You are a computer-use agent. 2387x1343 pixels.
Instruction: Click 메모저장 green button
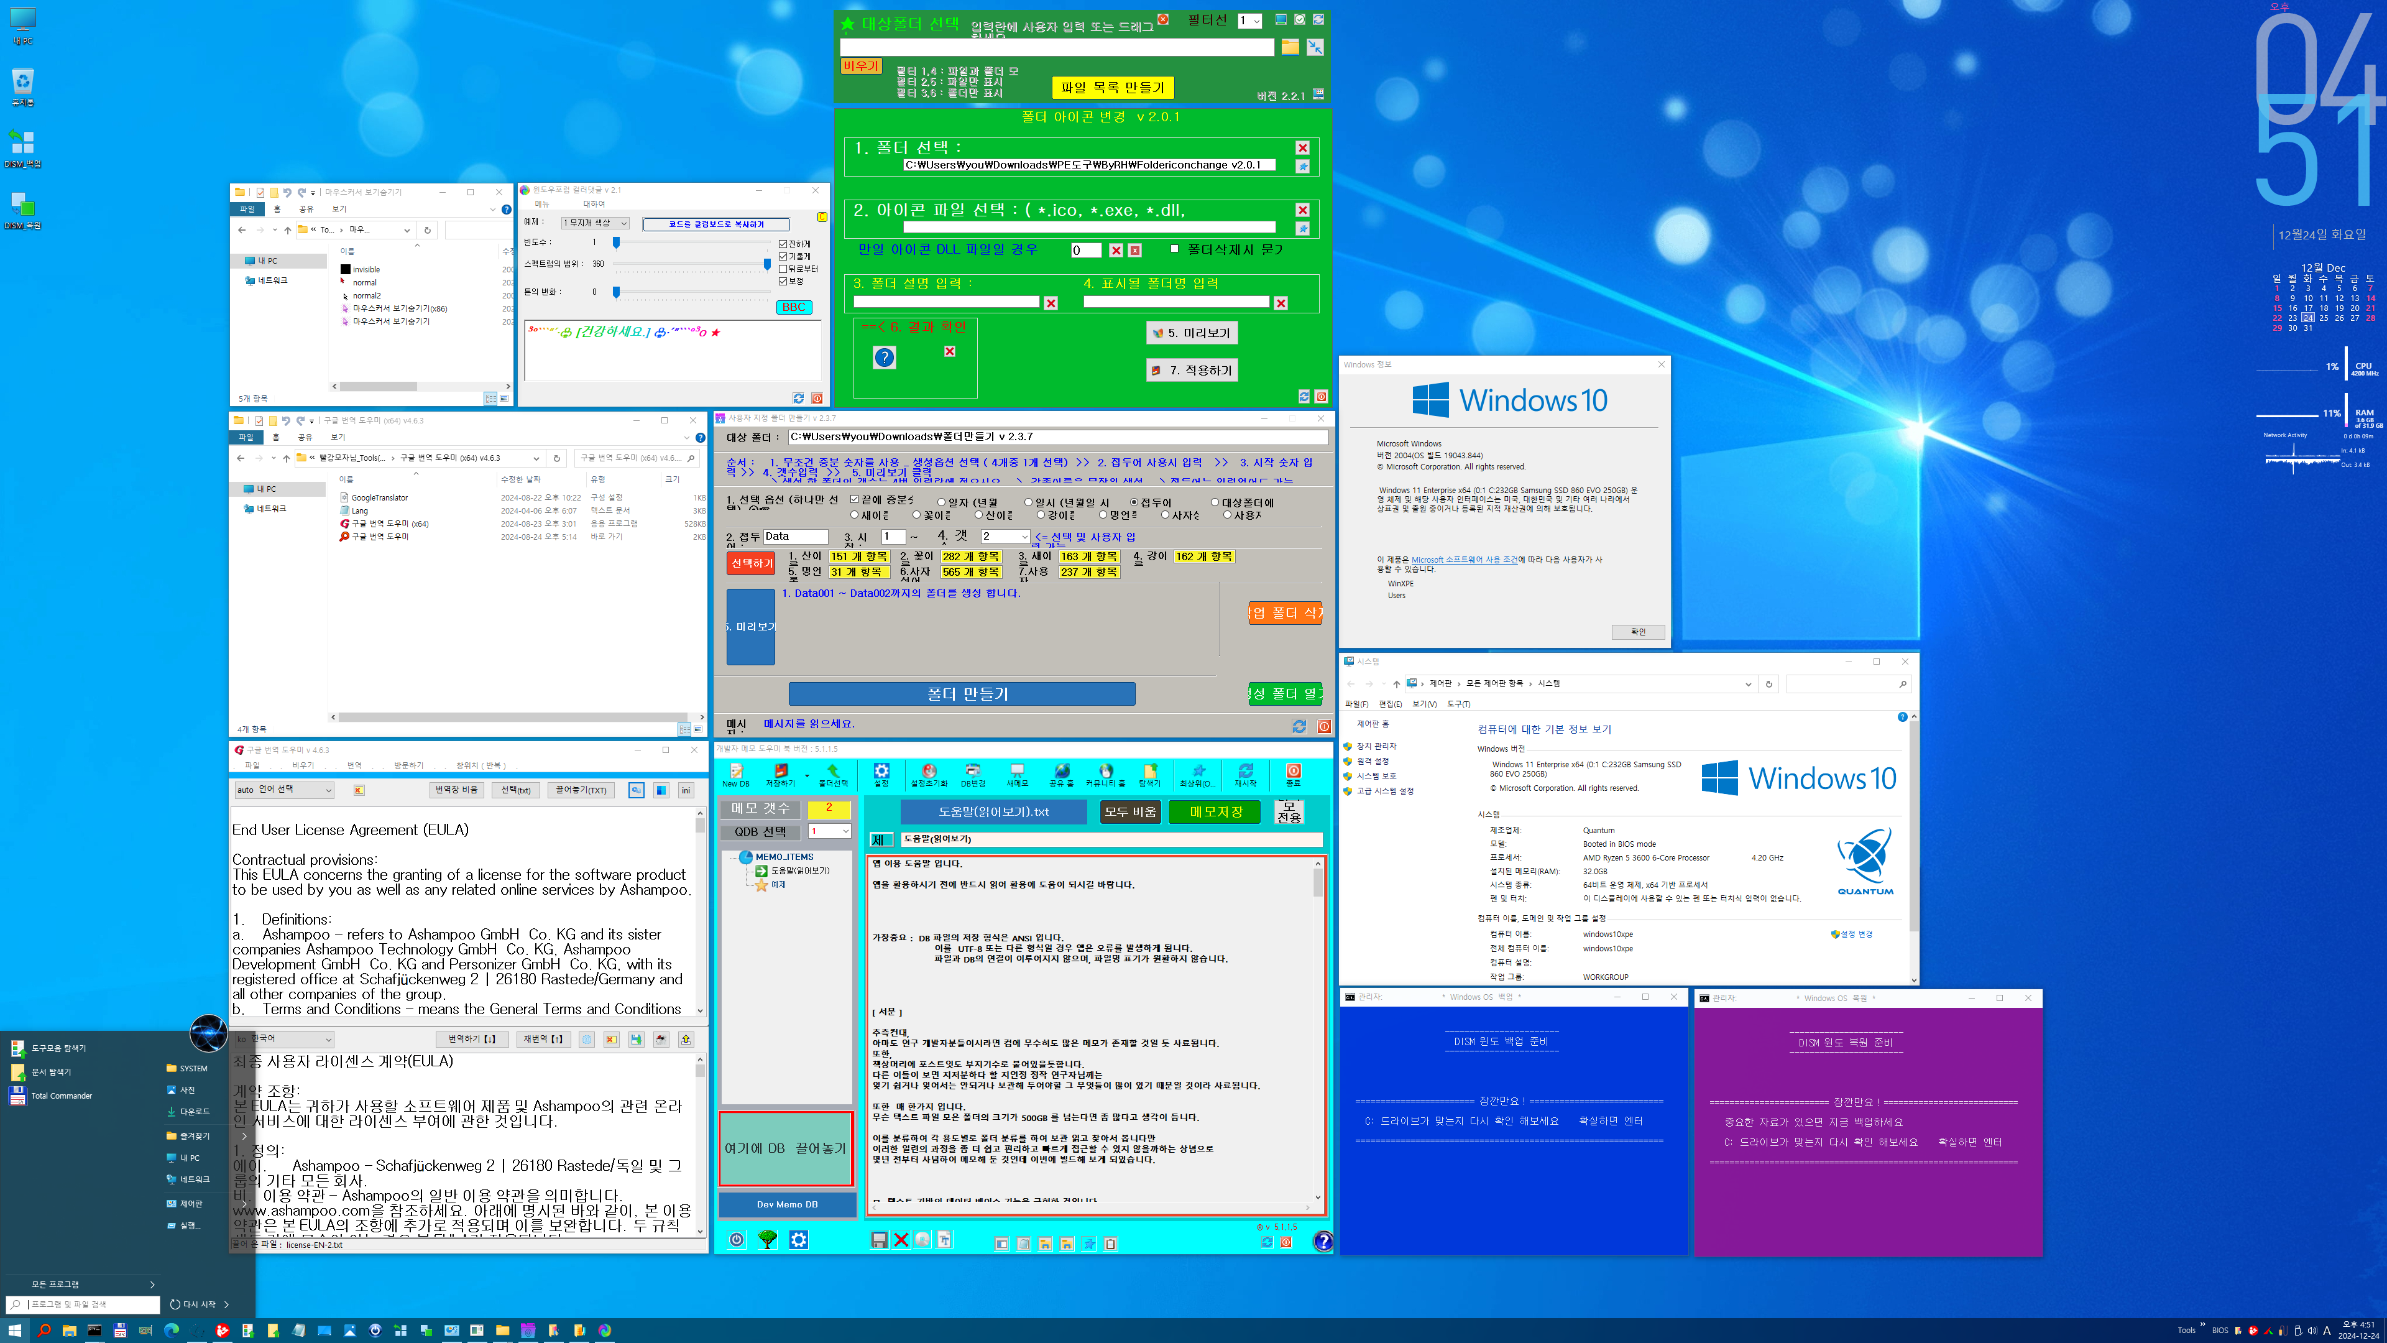tap(1216, 812)
